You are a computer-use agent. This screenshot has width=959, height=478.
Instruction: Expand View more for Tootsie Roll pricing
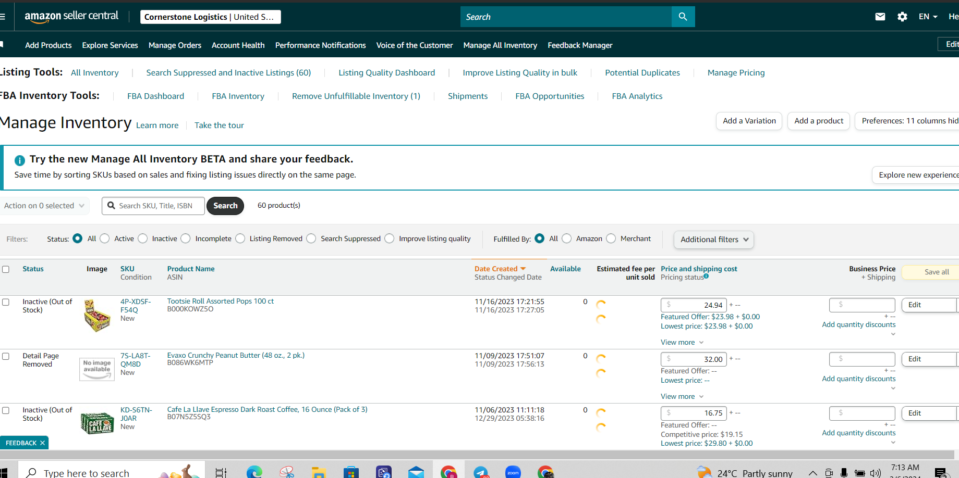click(x=682, y=342)
